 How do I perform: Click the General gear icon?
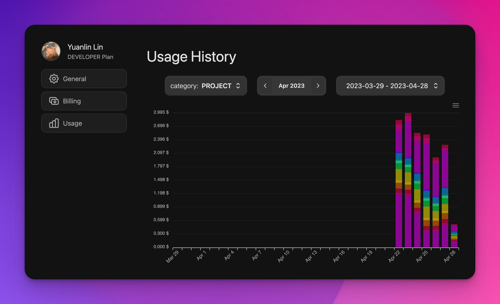[54, 79]
